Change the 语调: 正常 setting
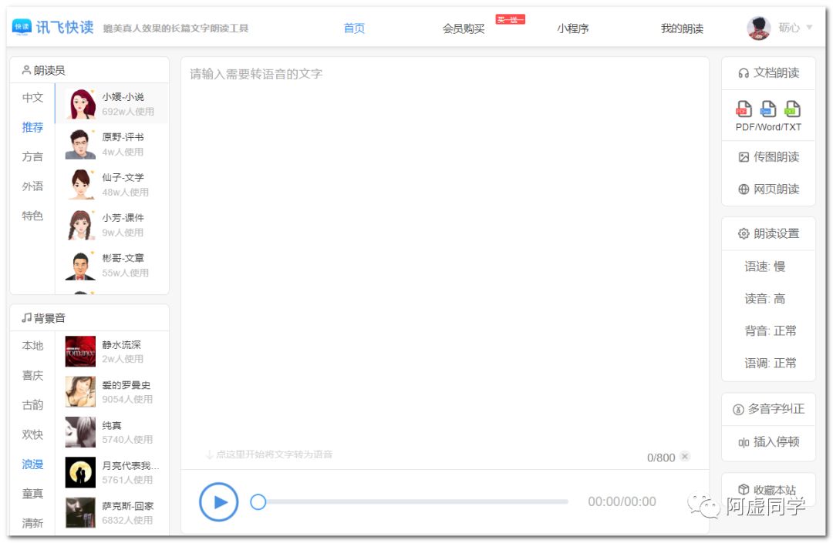The width and height of the screenshot is (833, 543). pyautogui.click(x=771, y=364)
